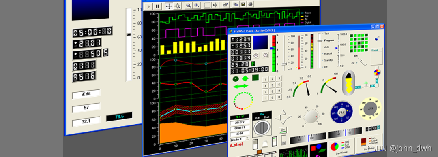Click the cyan 78.6 display
This screenshot has height=157, width=438.
coord(119,117)
